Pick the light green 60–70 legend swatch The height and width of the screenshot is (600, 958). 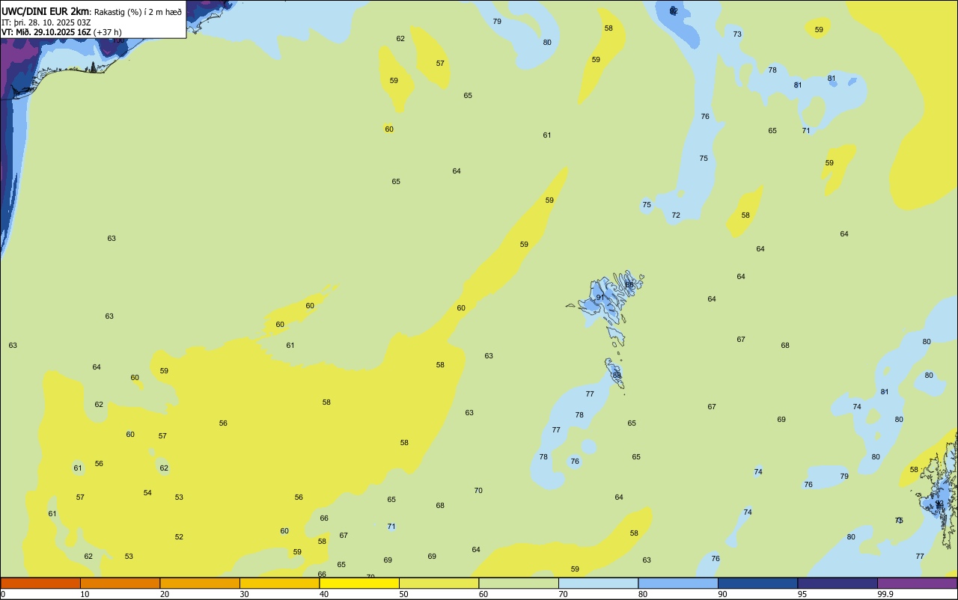click(x=519, y=583)
